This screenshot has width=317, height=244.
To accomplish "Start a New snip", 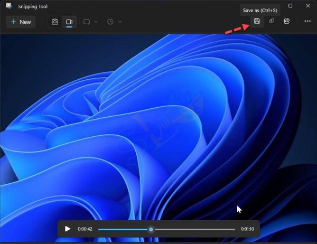I will [x=21, y=22].
